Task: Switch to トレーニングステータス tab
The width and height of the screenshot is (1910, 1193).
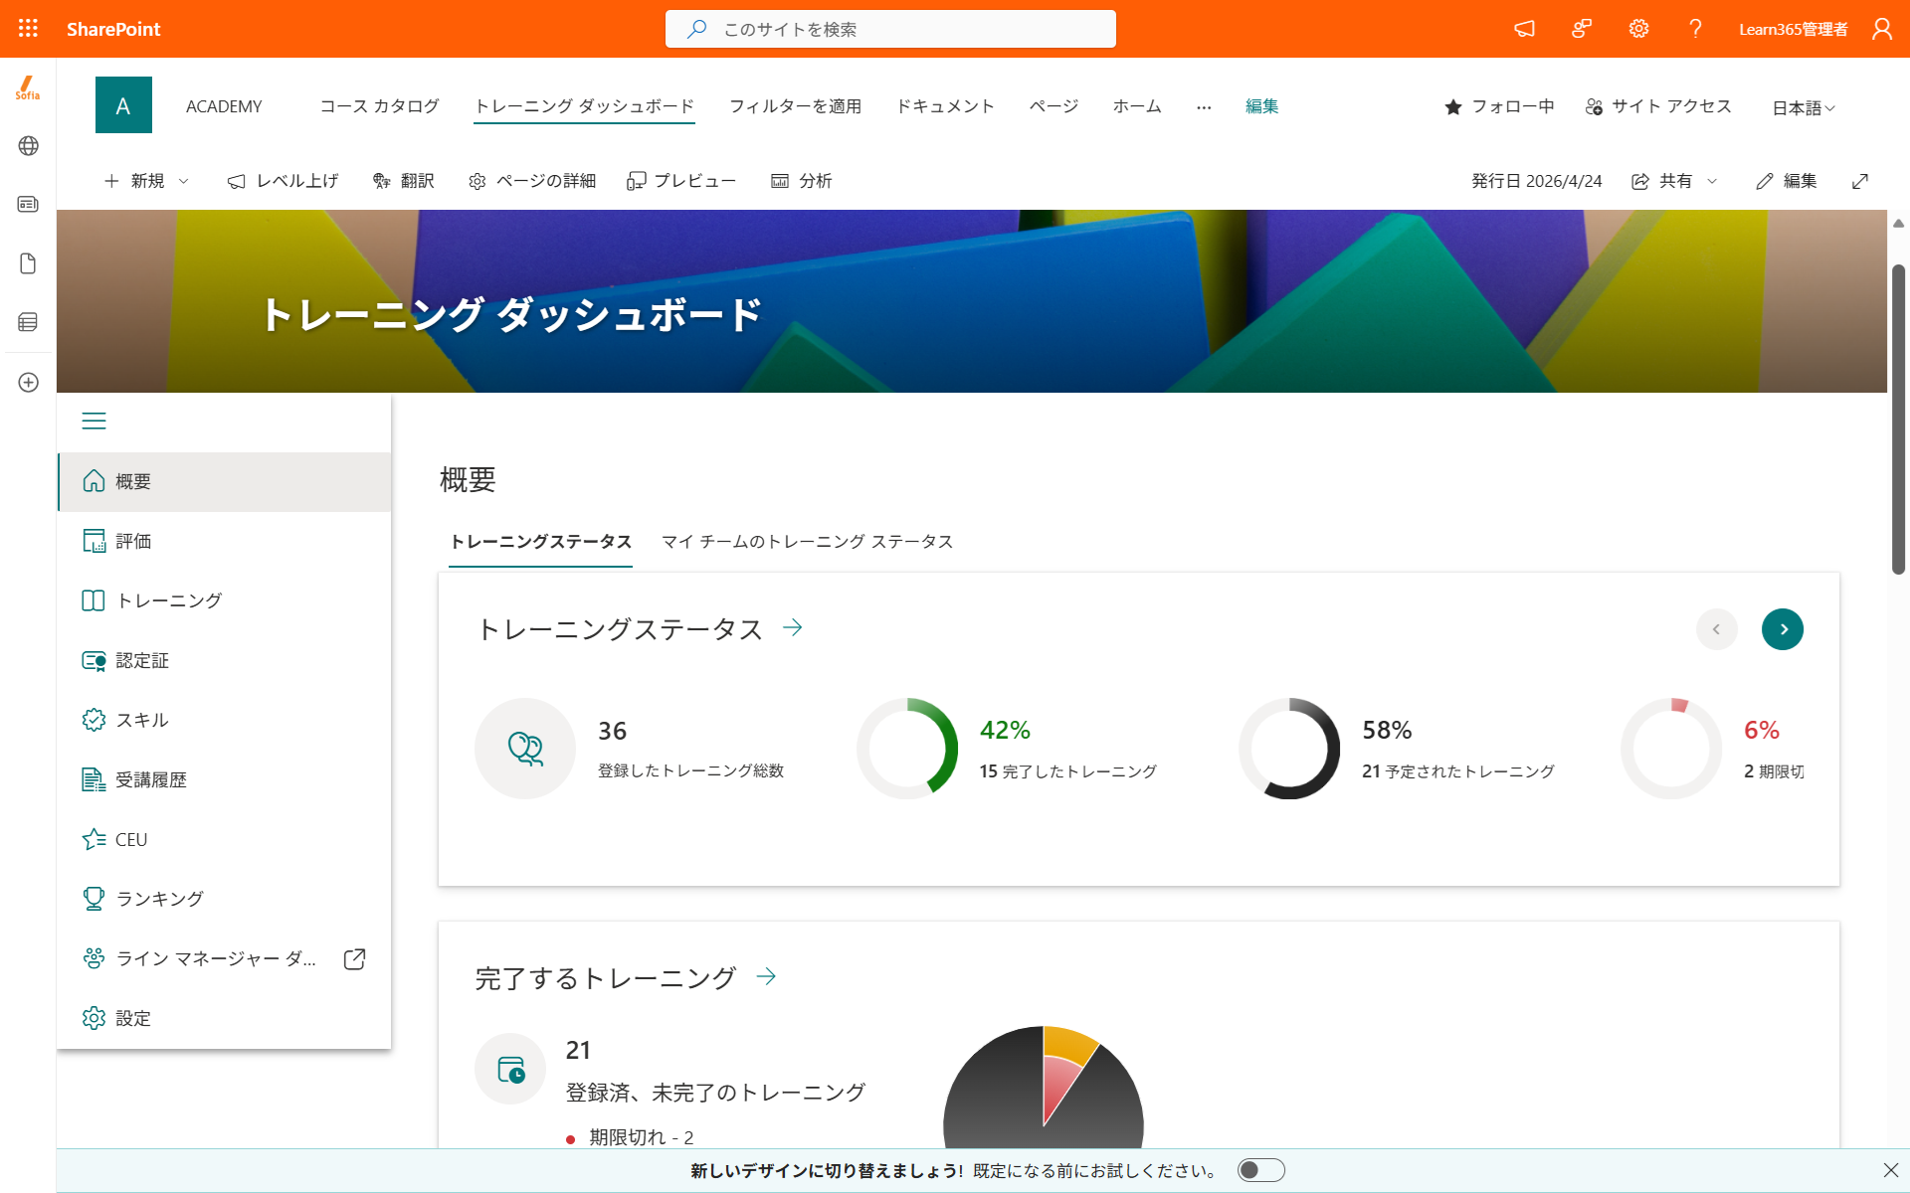Action: coord(540,542)
